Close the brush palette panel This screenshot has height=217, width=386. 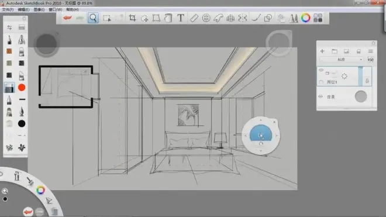(x=24, y=19)
